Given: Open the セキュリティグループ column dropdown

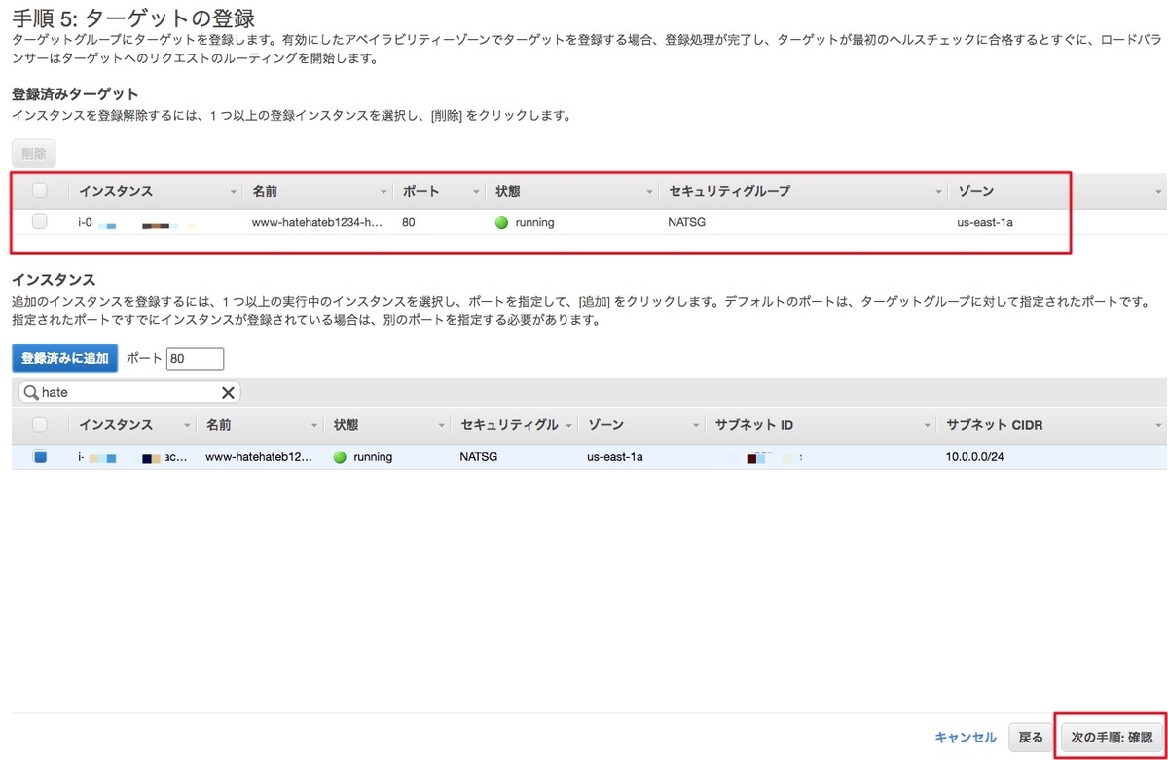Looking at the screenshot, I should coord(937,190).
